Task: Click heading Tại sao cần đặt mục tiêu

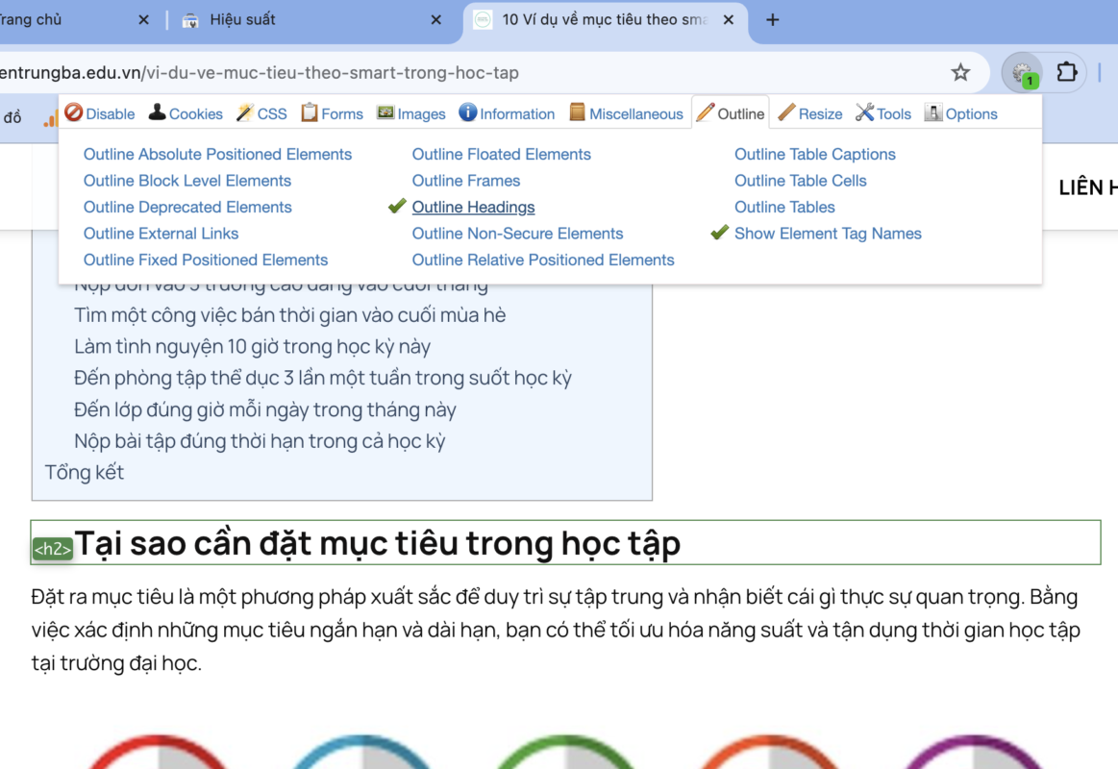Action: [377, 543]
